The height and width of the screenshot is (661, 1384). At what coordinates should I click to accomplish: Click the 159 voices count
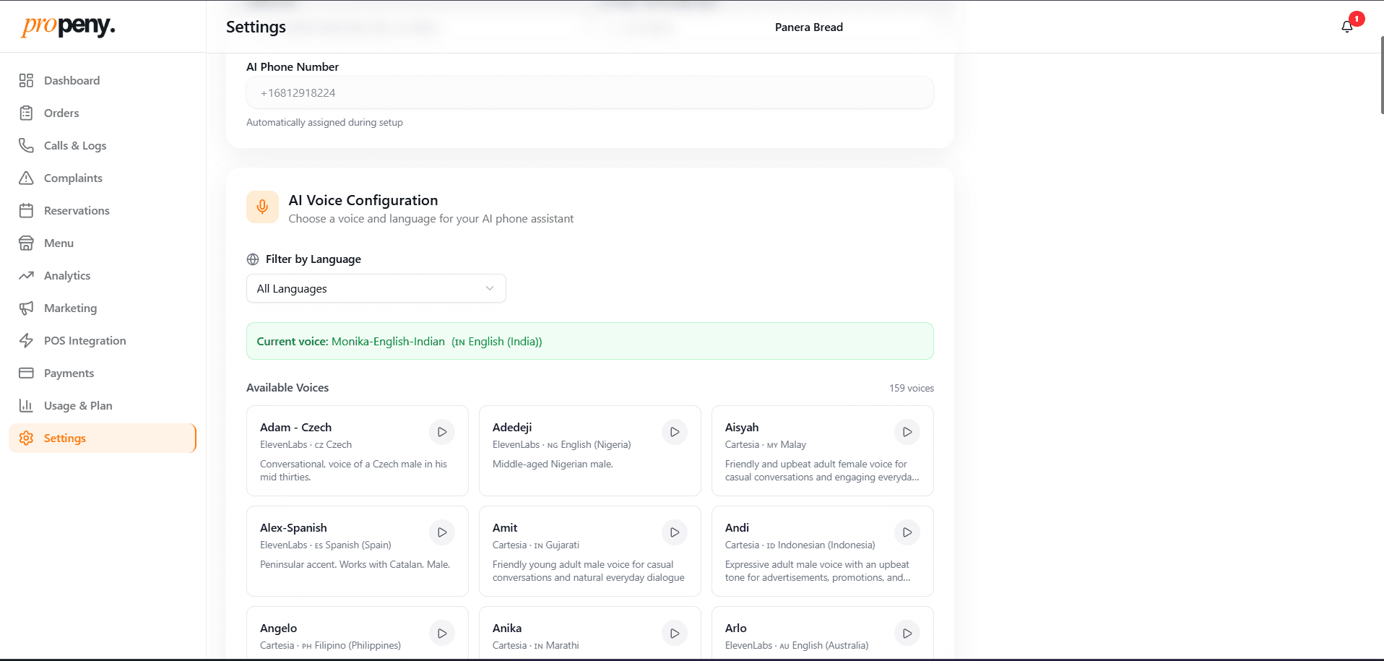tap(911, 389)
